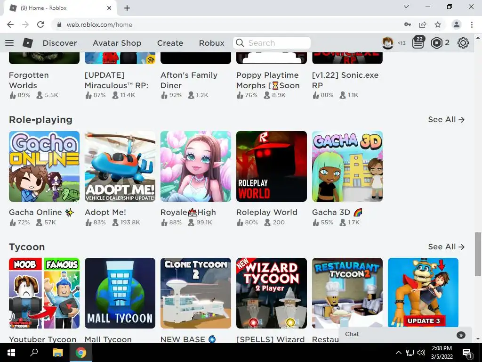The image size is (482, 362).
Task: Open the Chrome profile icon
Action: [457, 25]
